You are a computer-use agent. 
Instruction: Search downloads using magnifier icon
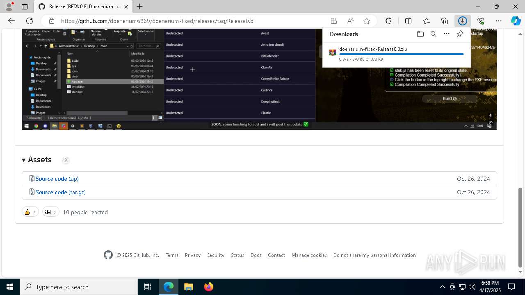pos(434,34)
